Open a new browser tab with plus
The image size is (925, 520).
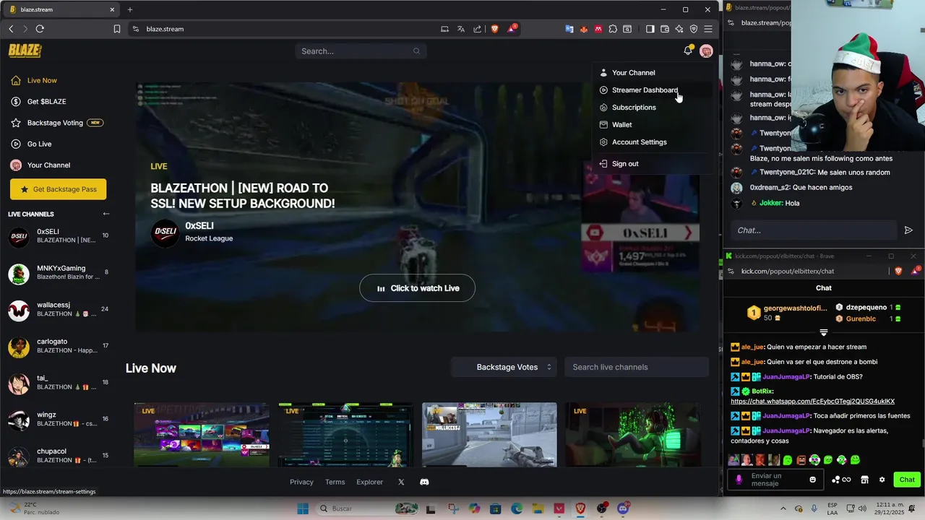point(130,9)
